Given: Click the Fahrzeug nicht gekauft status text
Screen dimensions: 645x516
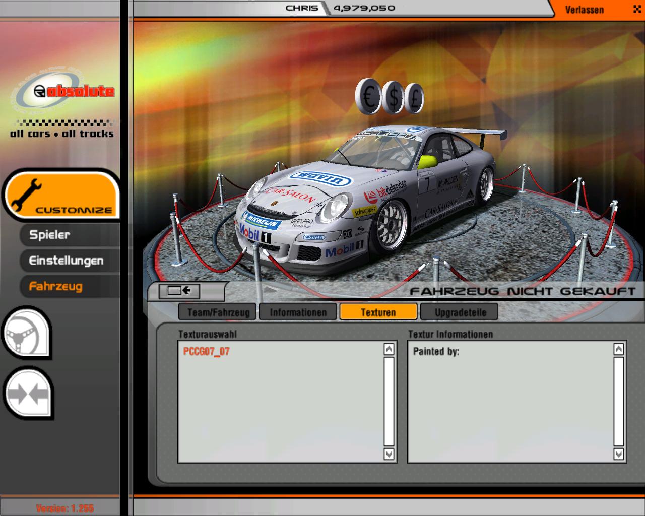Looking at the screenshot, I should click(523, 291).
